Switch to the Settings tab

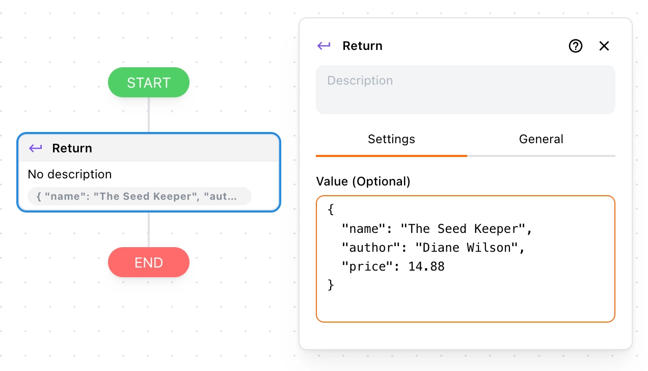[391, 139]
